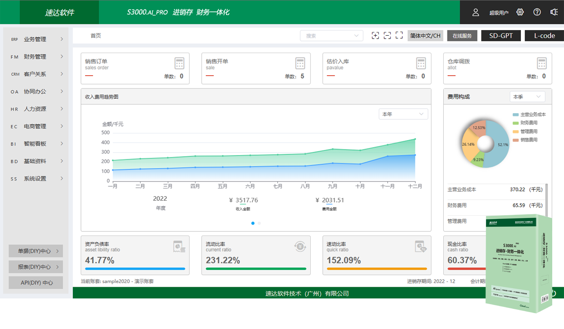This screenshot has height=329, width=564.
Task: Expand chevron beside 电商管理
Action: (x=62, y=126)
